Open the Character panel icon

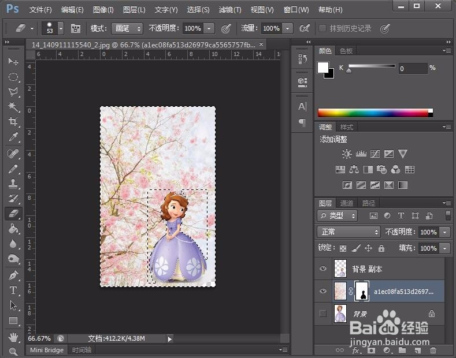coord(302,106)
